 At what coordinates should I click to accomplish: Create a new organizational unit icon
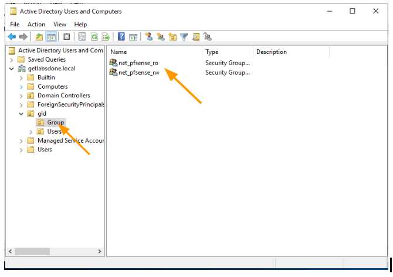tap(172, 36)
